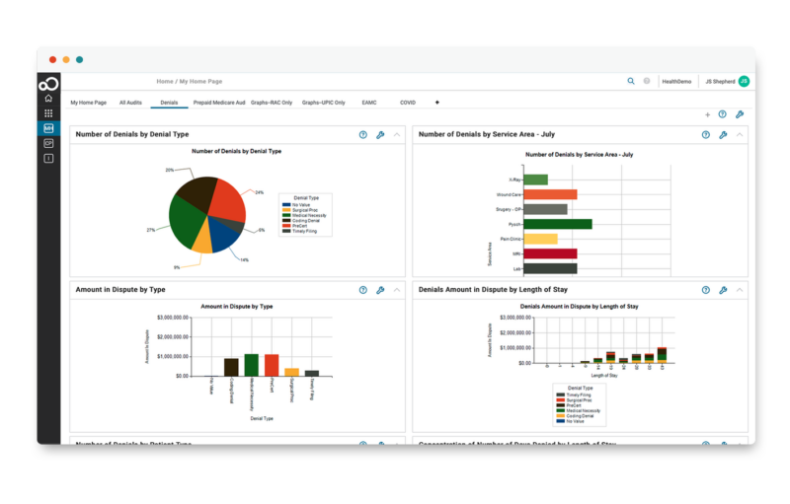Collapse Amount in Dispute by Type panel
790x504 pixels.
(397, 290)
